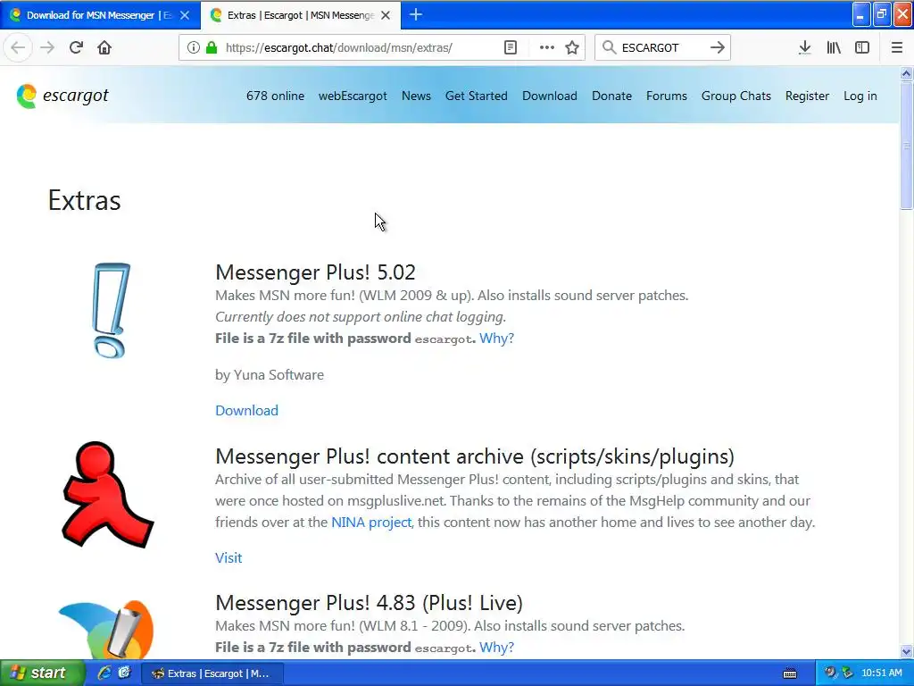This screenshot has width=914, height=686.
Task: Click the forward navigation arrow
Action: (x=47, y=47)
